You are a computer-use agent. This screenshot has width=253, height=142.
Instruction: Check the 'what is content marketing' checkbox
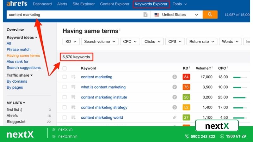pos(65,87)
